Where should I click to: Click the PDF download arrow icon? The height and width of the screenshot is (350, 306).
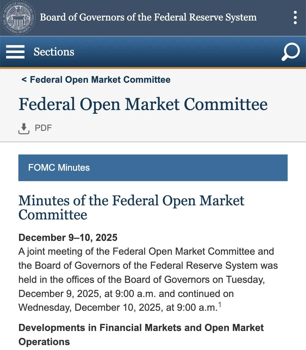pyautogui.click(x=24, y=128)
